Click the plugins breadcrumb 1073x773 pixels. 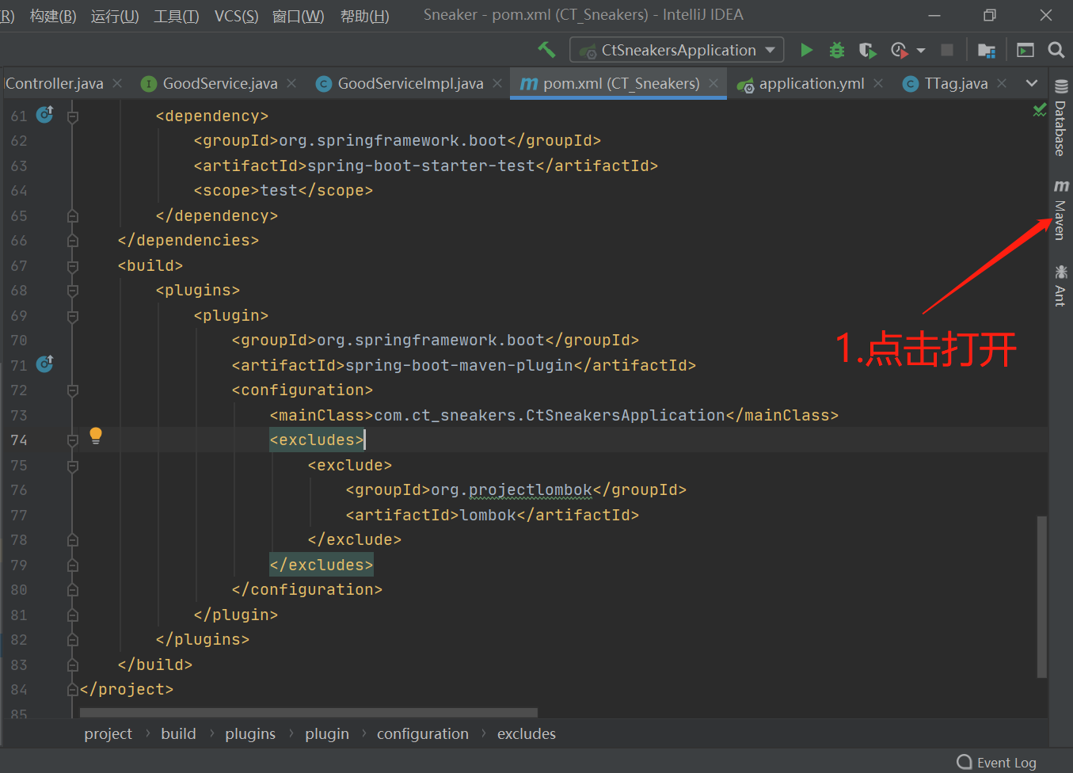[x=250, y=734]
